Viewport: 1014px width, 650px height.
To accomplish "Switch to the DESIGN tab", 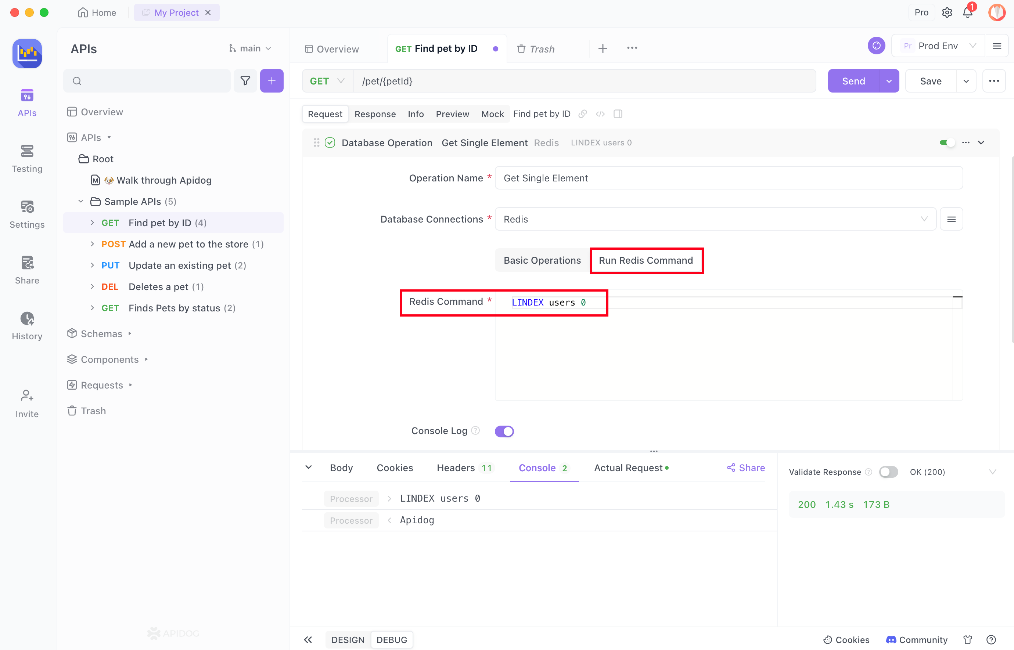I will click(x=348, y=639).
